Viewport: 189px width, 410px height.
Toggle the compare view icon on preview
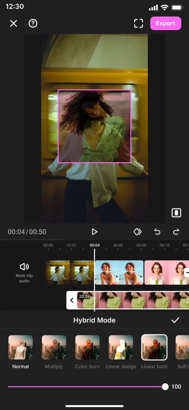tap(176, 213)
